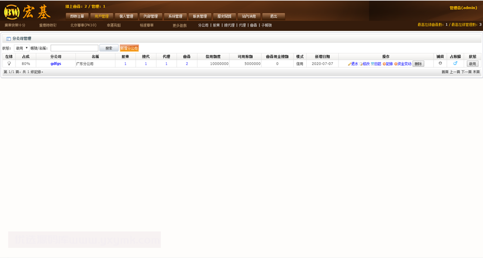This screenshot has height=258, width=483.
Task: Open the 狀態 status dropdown
Action: coord(21,48)
